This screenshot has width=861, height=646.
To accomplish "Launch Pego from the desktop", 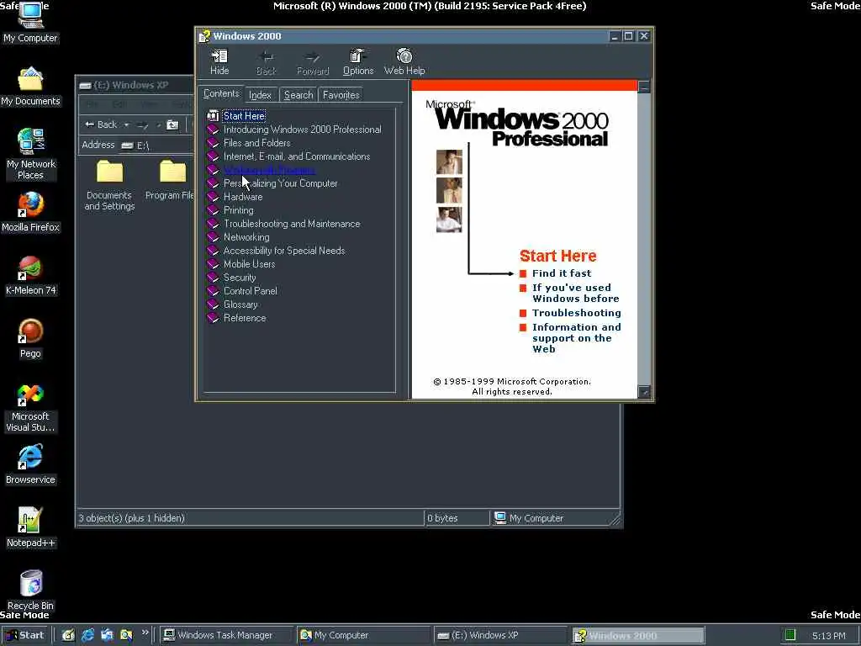I will (x=30, y=339).
